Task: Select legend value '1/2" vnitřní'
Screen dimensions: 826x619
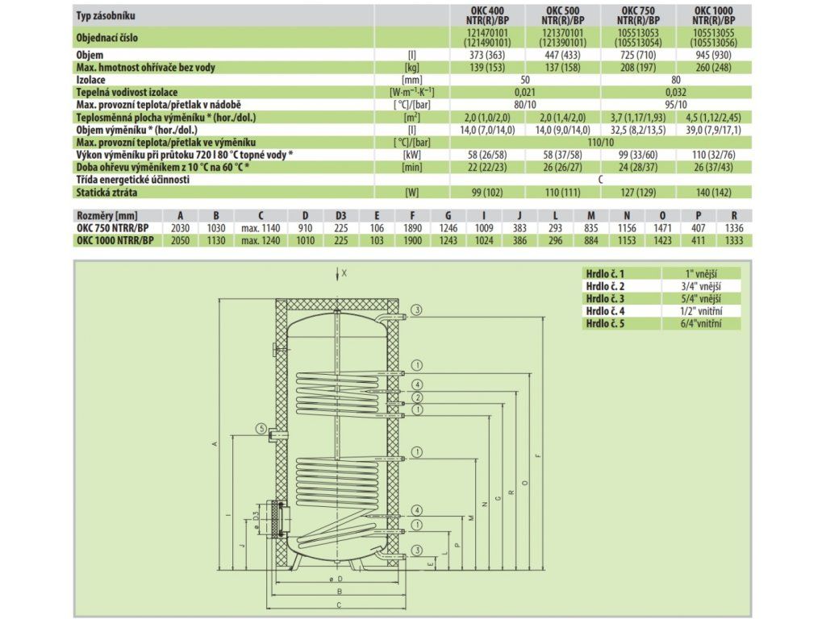Action: 701,311
